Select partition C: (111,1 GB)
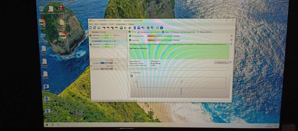The image size is (298, 131). (x=108, y=61)
